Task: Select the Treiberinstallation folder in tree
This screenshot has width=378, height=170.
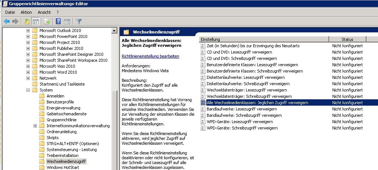Action: click(62, 155)
